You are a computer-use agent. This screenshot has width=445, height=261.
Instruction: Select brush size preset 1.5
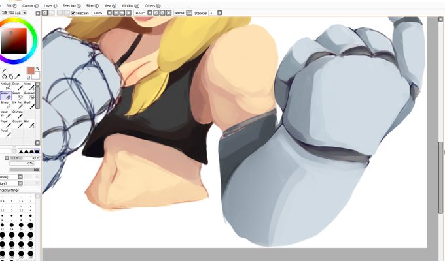pyautogui.click(x=21, y=199)
